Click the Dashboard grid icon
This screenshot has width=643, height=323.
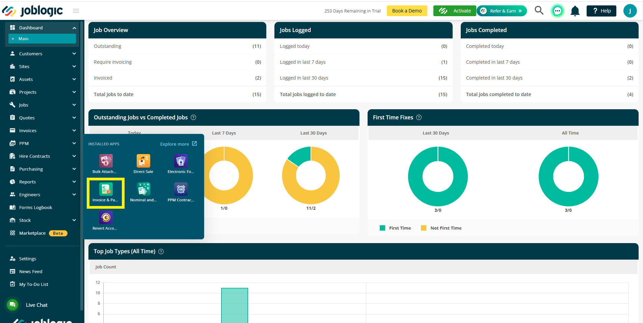pos(12,28)
